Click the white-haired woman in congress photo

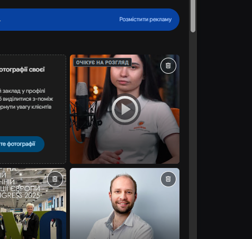point(31,221)
